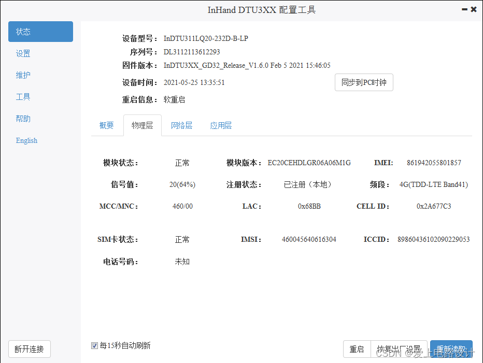This screenshot has height=363, width=483.
Task: Disable the 每15秒自动刷新 auto-refresh
Action: coord(94,345)
